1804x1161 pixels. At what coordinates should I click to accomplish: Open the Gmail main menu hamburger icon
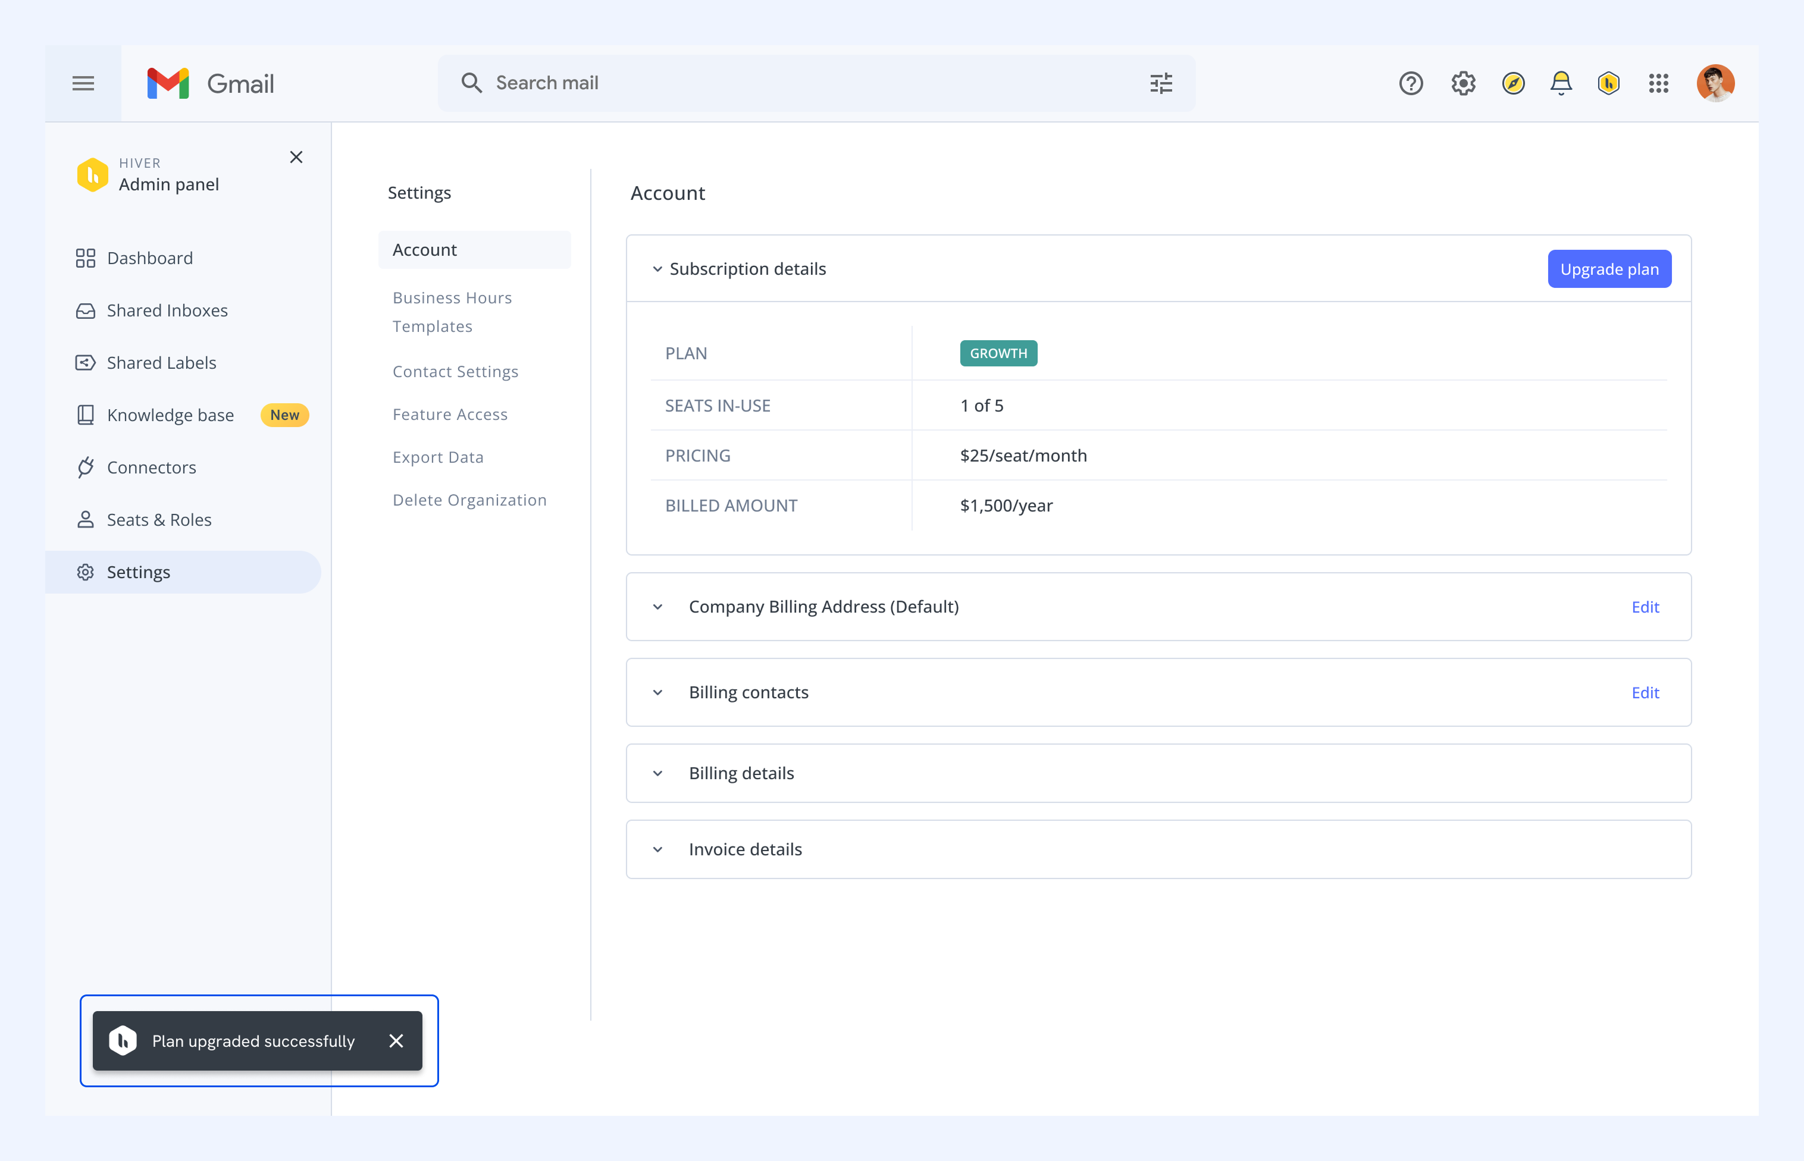pos(83,83)
